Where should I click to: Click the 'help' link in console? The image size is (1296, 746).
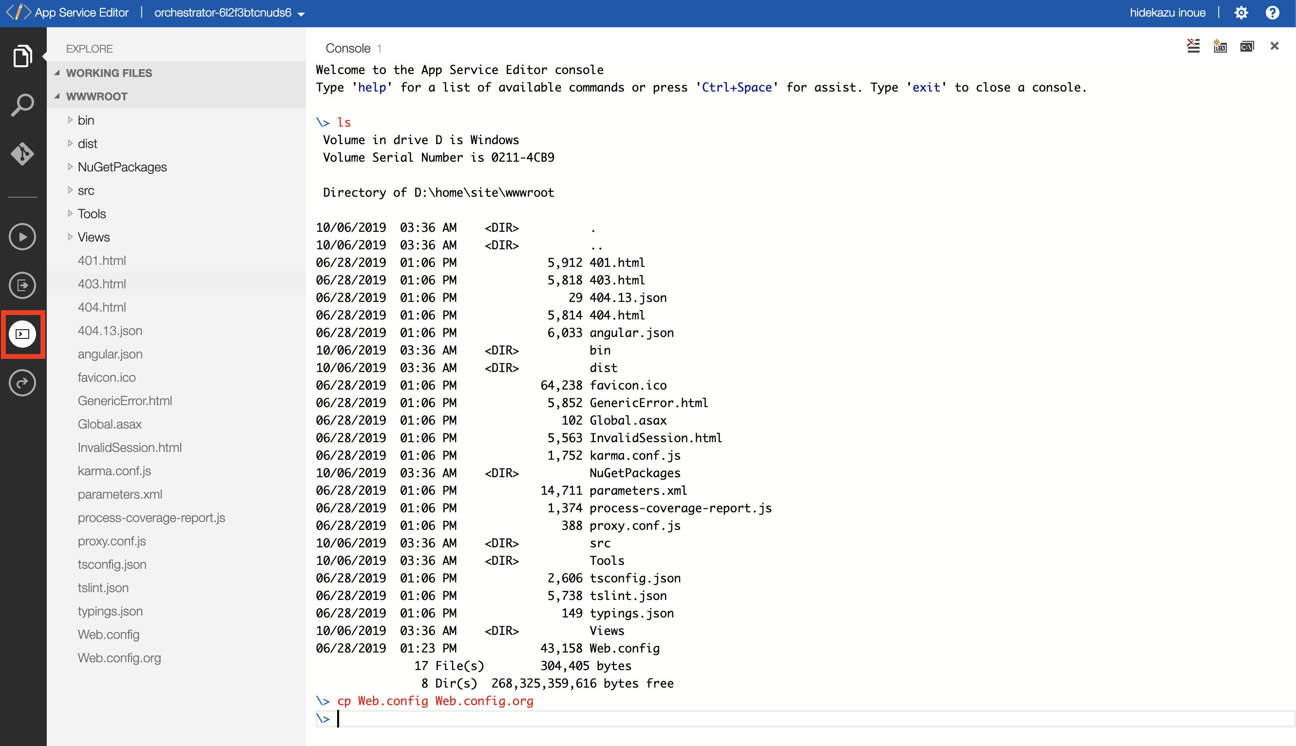pos(372,88)
